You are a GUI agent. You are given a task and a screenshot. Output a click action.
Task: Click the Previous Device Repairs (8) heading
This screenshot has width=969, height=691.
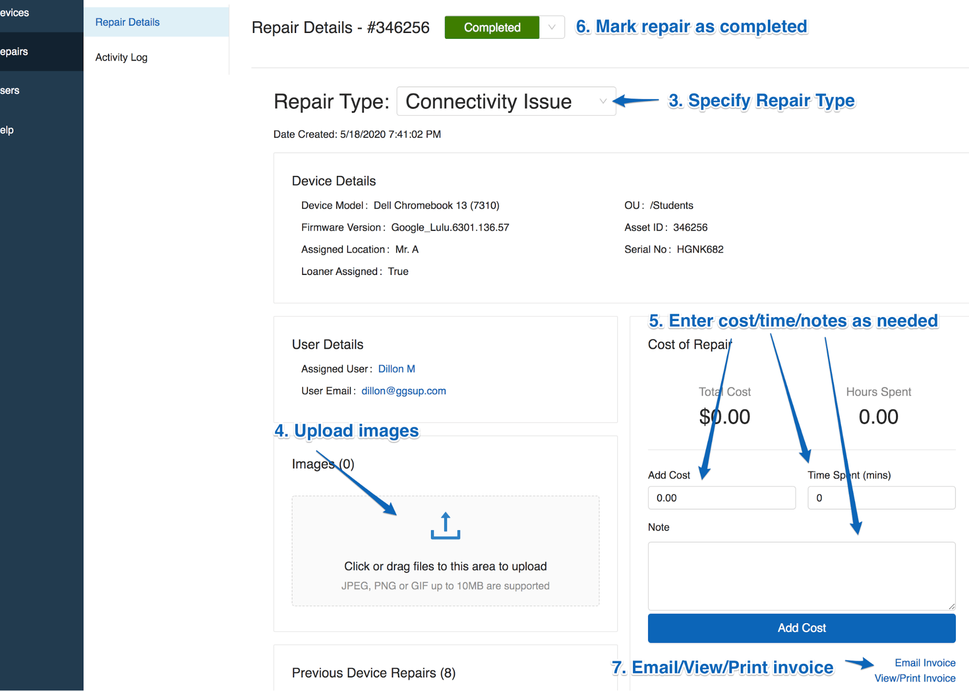[373, 673]
